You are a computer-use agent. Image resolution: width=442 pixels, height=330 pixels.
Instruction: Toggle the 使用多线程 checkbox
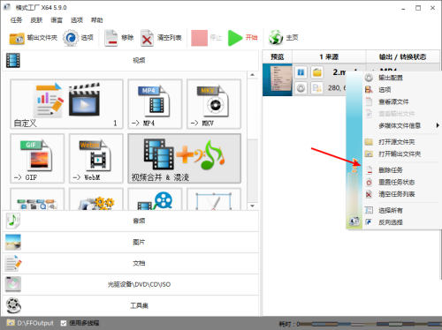tap(64, 323)
